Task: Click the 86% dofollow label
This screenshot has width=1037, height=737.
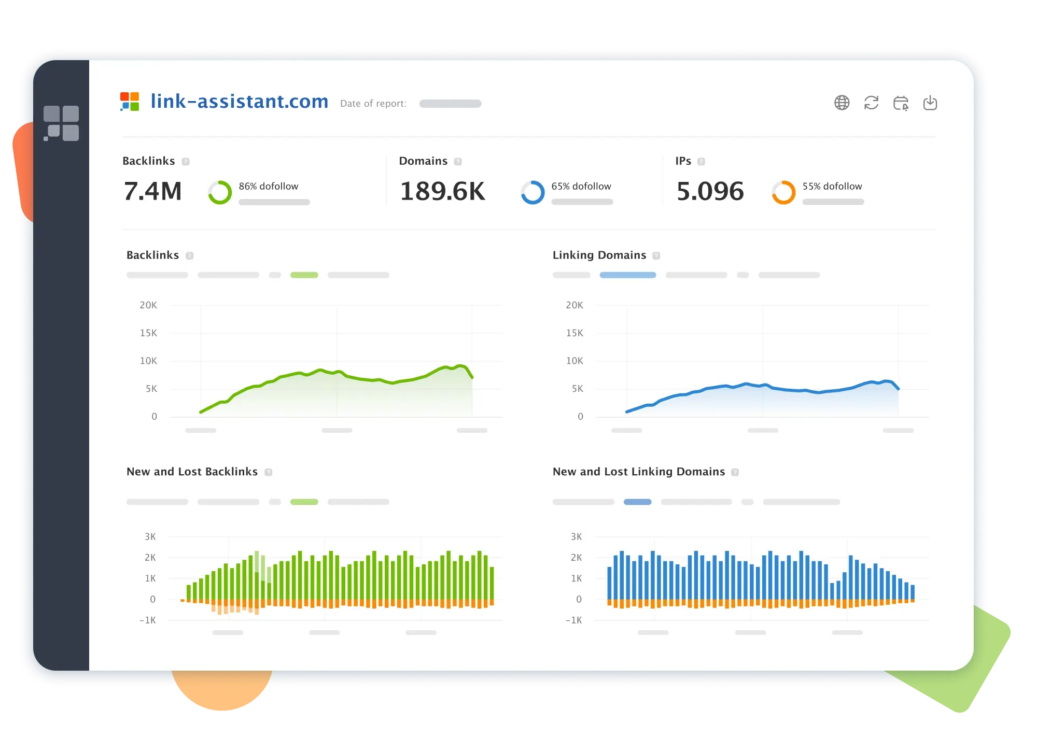Action: [269, 186]
